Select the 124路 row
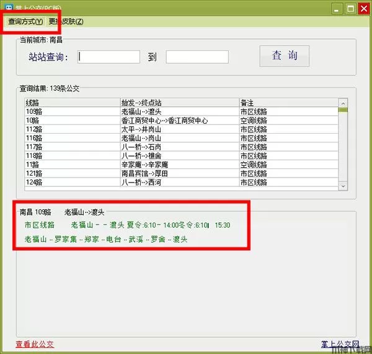 click(182, 183)
